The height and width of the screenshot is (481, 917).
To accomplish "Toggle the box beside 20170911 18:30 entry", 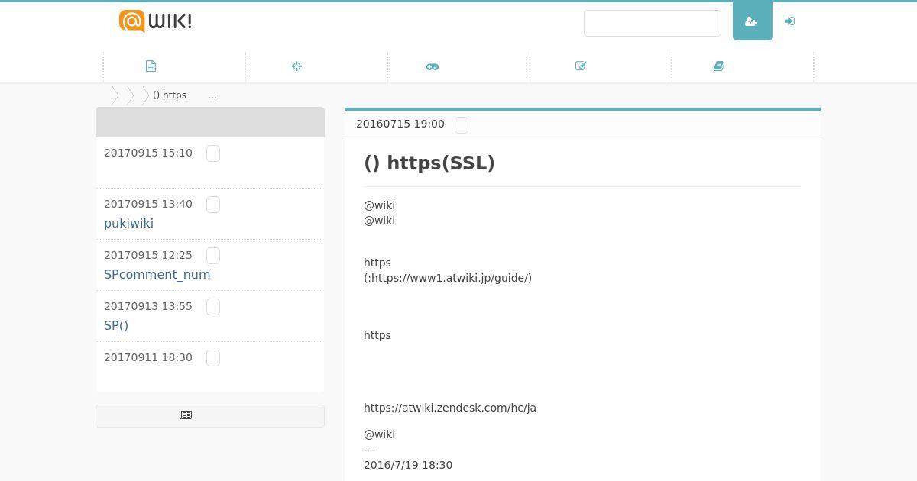I will [x=213, y=358].
